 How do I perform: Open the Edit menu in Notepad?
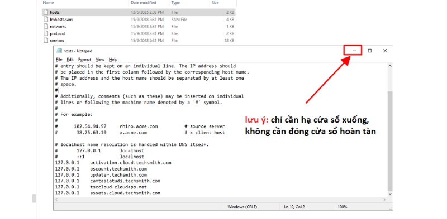pyautogui.click(x=70, y=60)
